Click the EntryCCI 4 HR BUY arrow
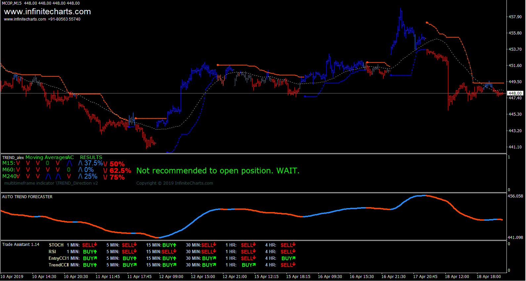This screenshot has width=526, height=281. click(x=293, y=258)
